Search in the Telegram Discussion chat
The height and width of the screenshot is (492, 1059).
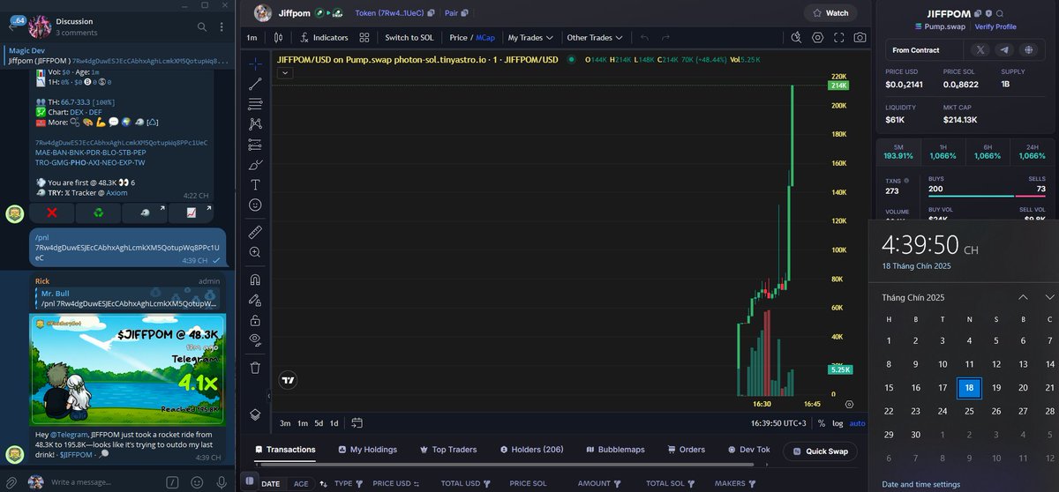201,26
